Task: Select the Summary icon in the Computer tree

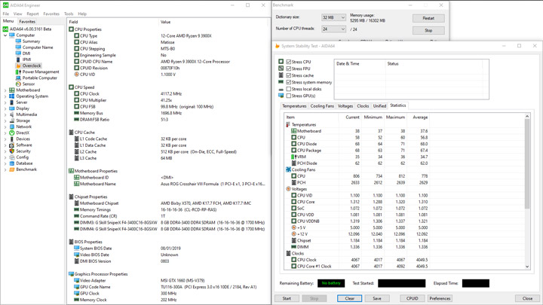Action: coord(18,41)
